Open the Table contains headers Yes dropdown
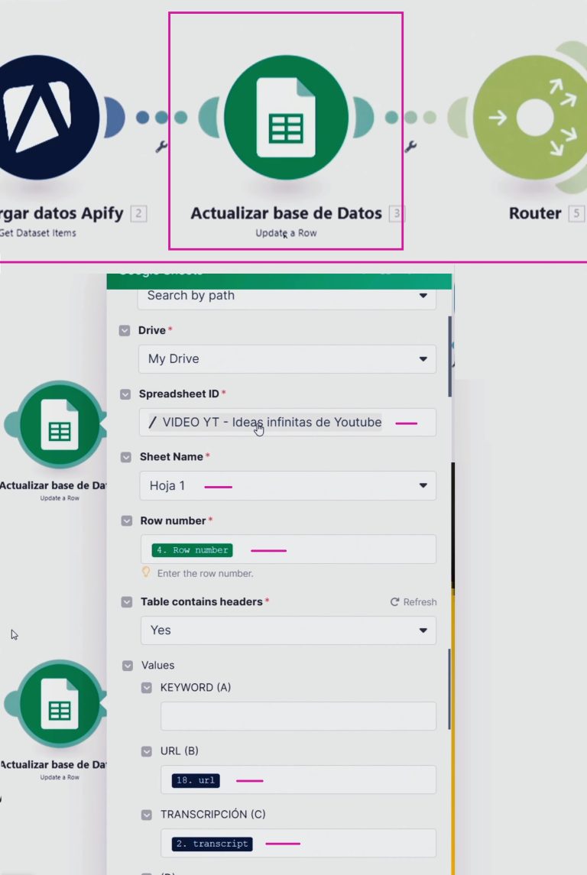 (x=287, y=630)
